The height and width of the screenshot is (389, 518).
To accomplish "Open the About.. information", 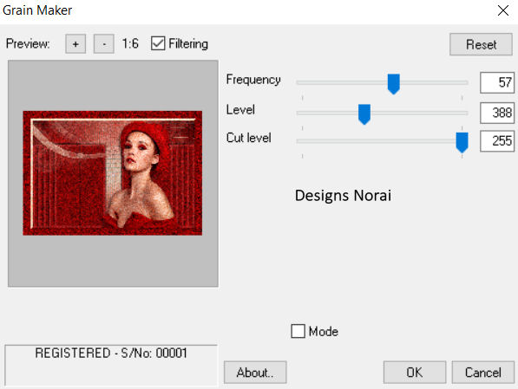I will click(x=255, y=373).
